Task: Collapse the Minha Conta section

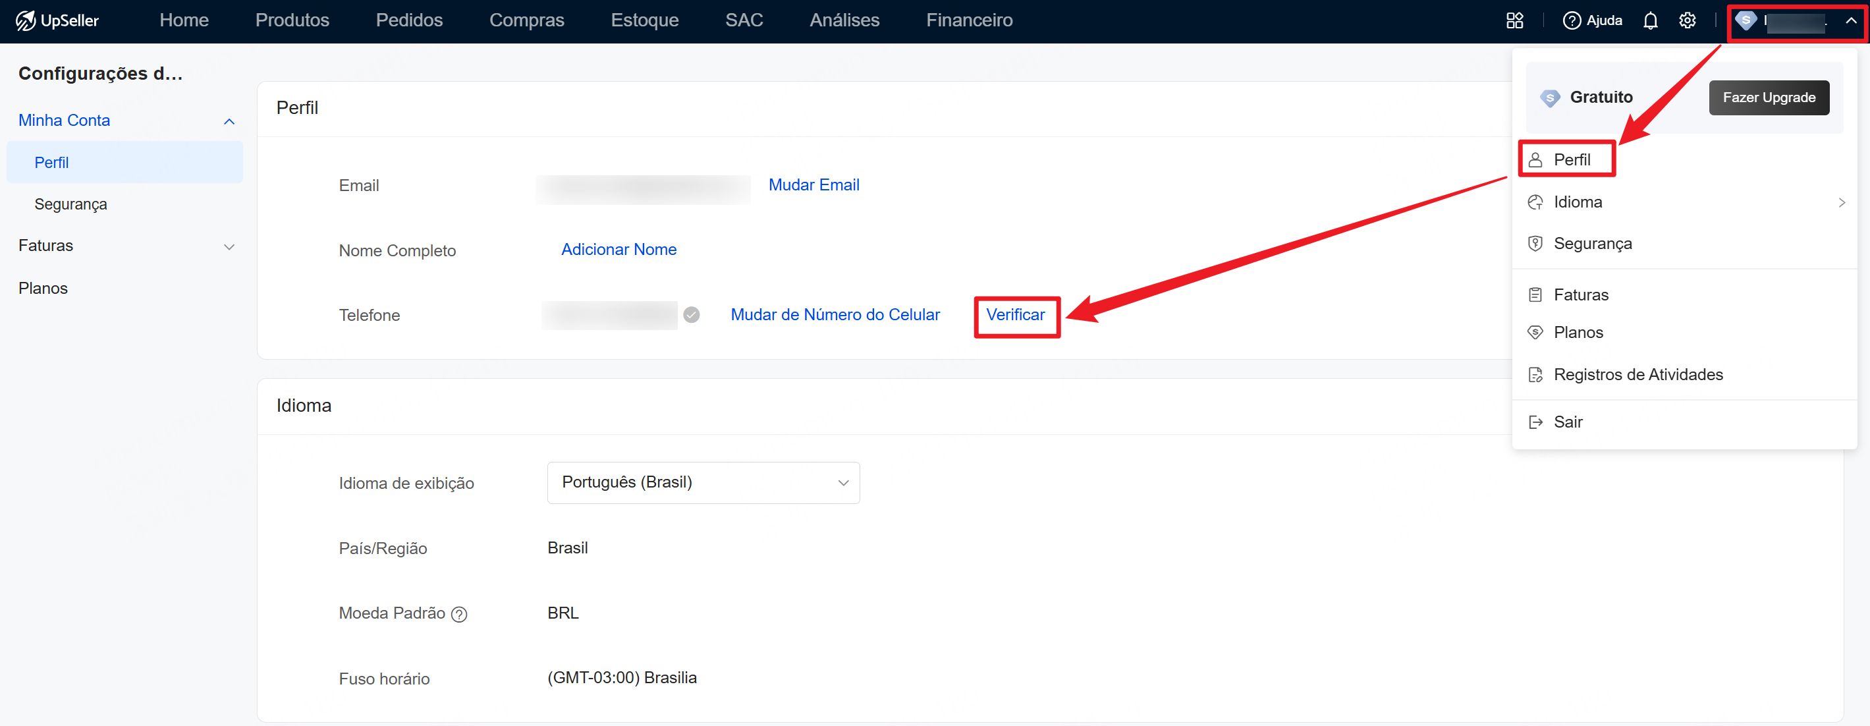Action: 229,121
